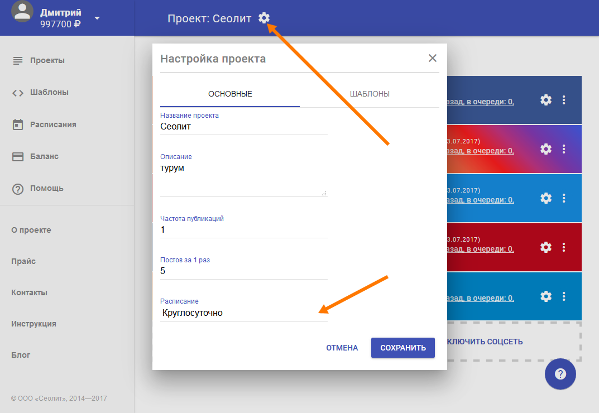Close the Настройка проекта dialog
599x413 pixels.
[433, 58]
